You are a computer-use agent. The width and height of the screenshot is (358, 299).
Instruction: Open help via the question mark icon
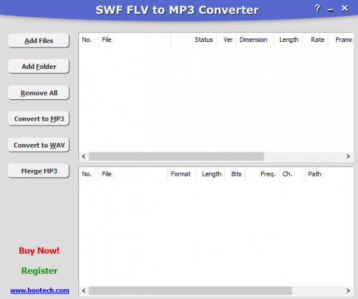pos(317,9)
